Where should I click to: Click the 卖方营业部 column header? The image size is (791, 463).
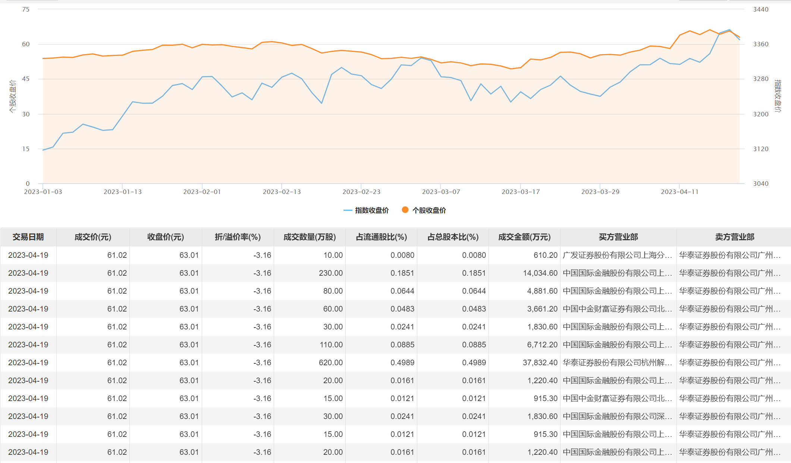coord(734,237)
